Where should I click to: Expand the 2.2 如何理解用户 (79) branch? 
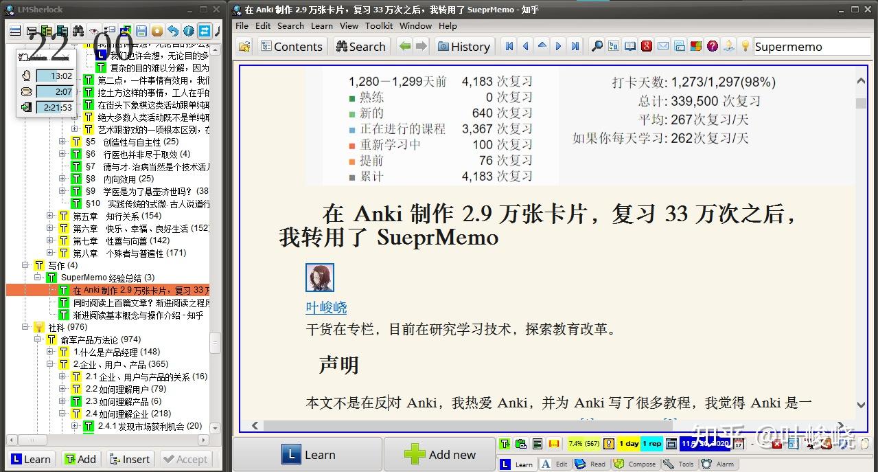(x=62, y=389)
